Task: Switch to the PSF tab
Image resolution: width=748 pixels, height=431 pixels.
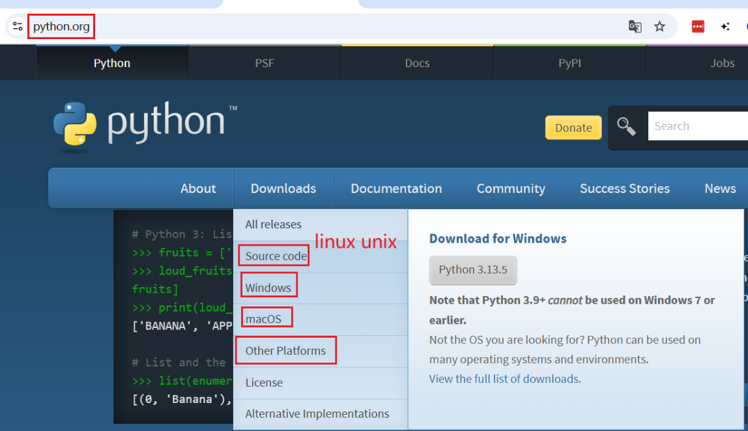Action: (x=265, y=63)
